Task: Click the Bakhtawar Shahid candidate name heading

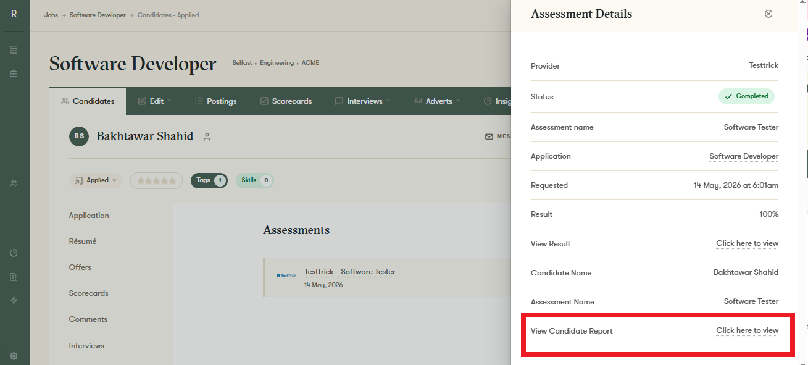Action: pos(145,136)
